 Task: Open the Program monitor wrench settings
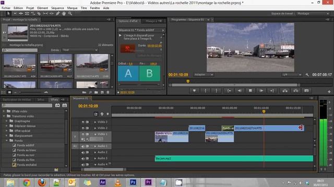click(x=307, y=75)
